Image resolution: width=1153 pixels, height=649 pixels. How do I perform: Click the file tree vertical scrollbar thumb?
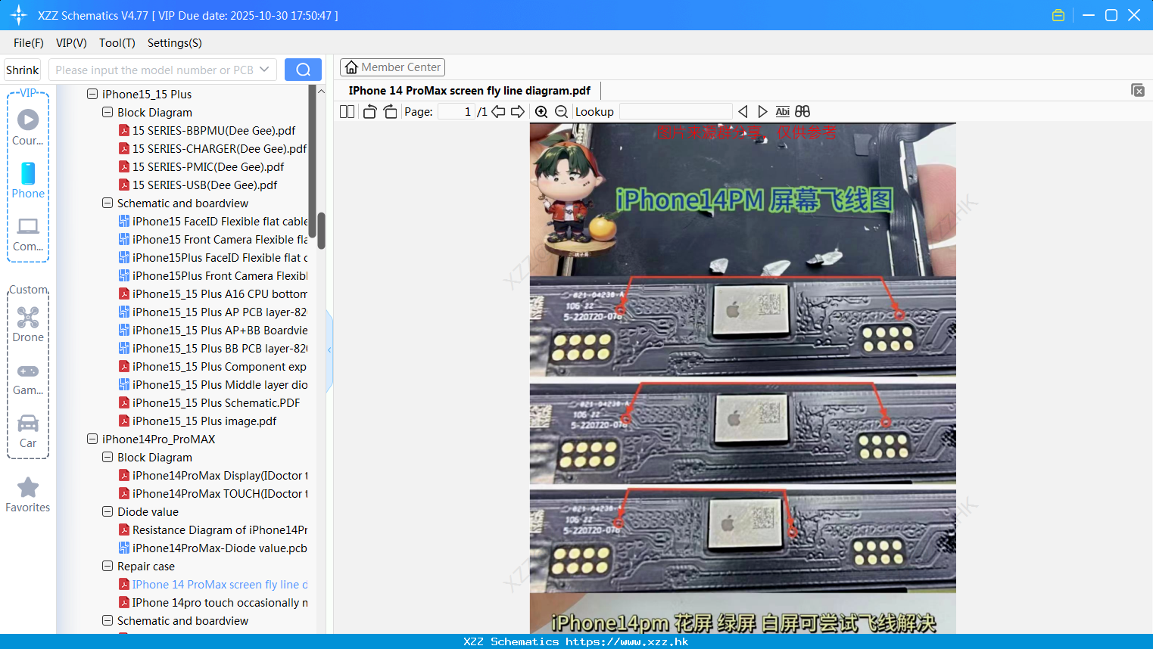coord(321,230)
